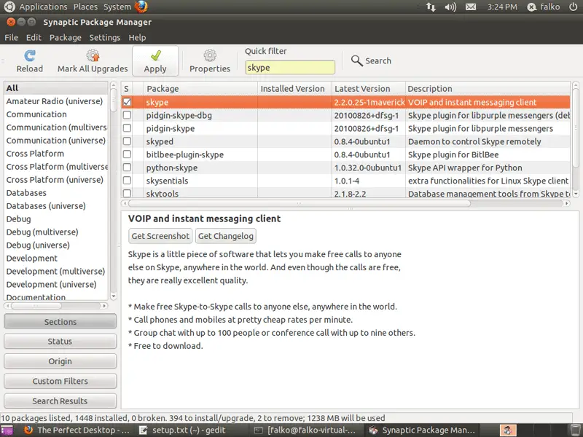This screenshot has width=583, height=437.
Task: Select the All section
Action: (56, 88)
